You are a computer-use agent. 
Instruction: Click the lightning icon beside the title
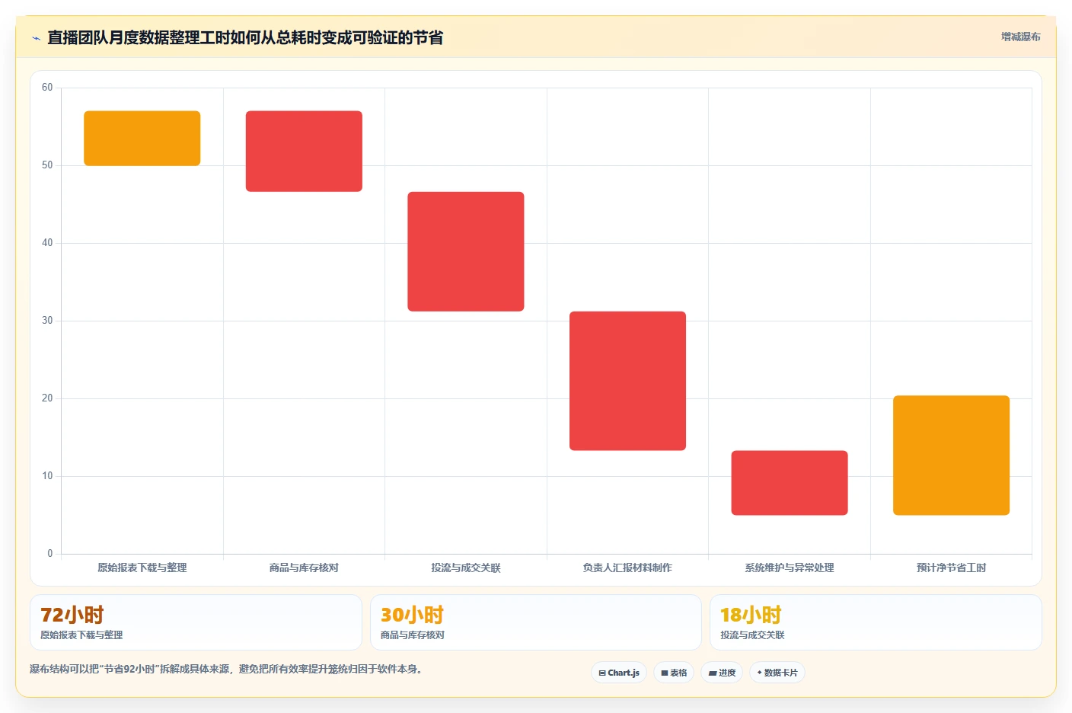click(x=36, y=38)
